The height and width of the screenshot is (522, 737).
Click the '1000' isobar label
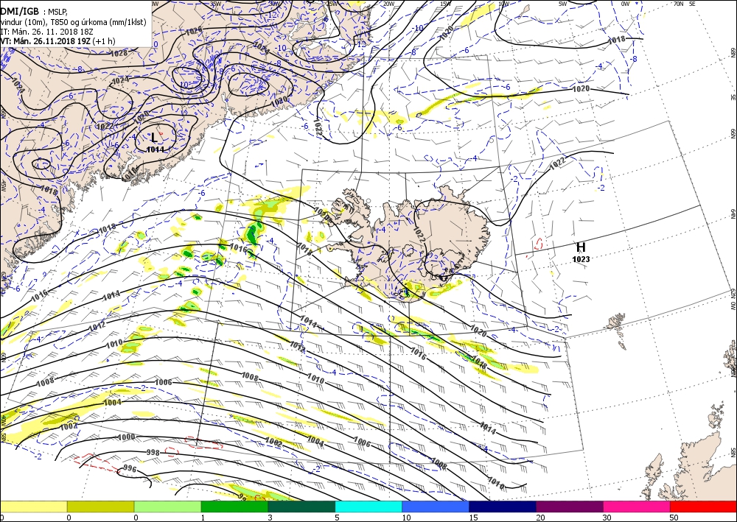tap(127, 437)
